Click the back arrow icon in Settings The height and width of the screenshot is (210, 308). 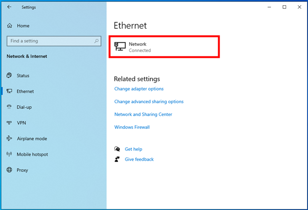click(x=9, y=7)
